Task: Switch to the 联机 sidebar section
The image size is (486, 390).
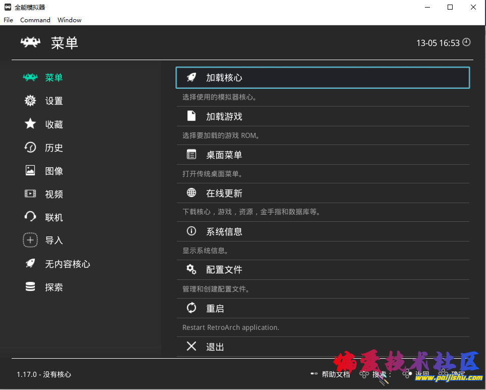Action: tap(54, 218)
